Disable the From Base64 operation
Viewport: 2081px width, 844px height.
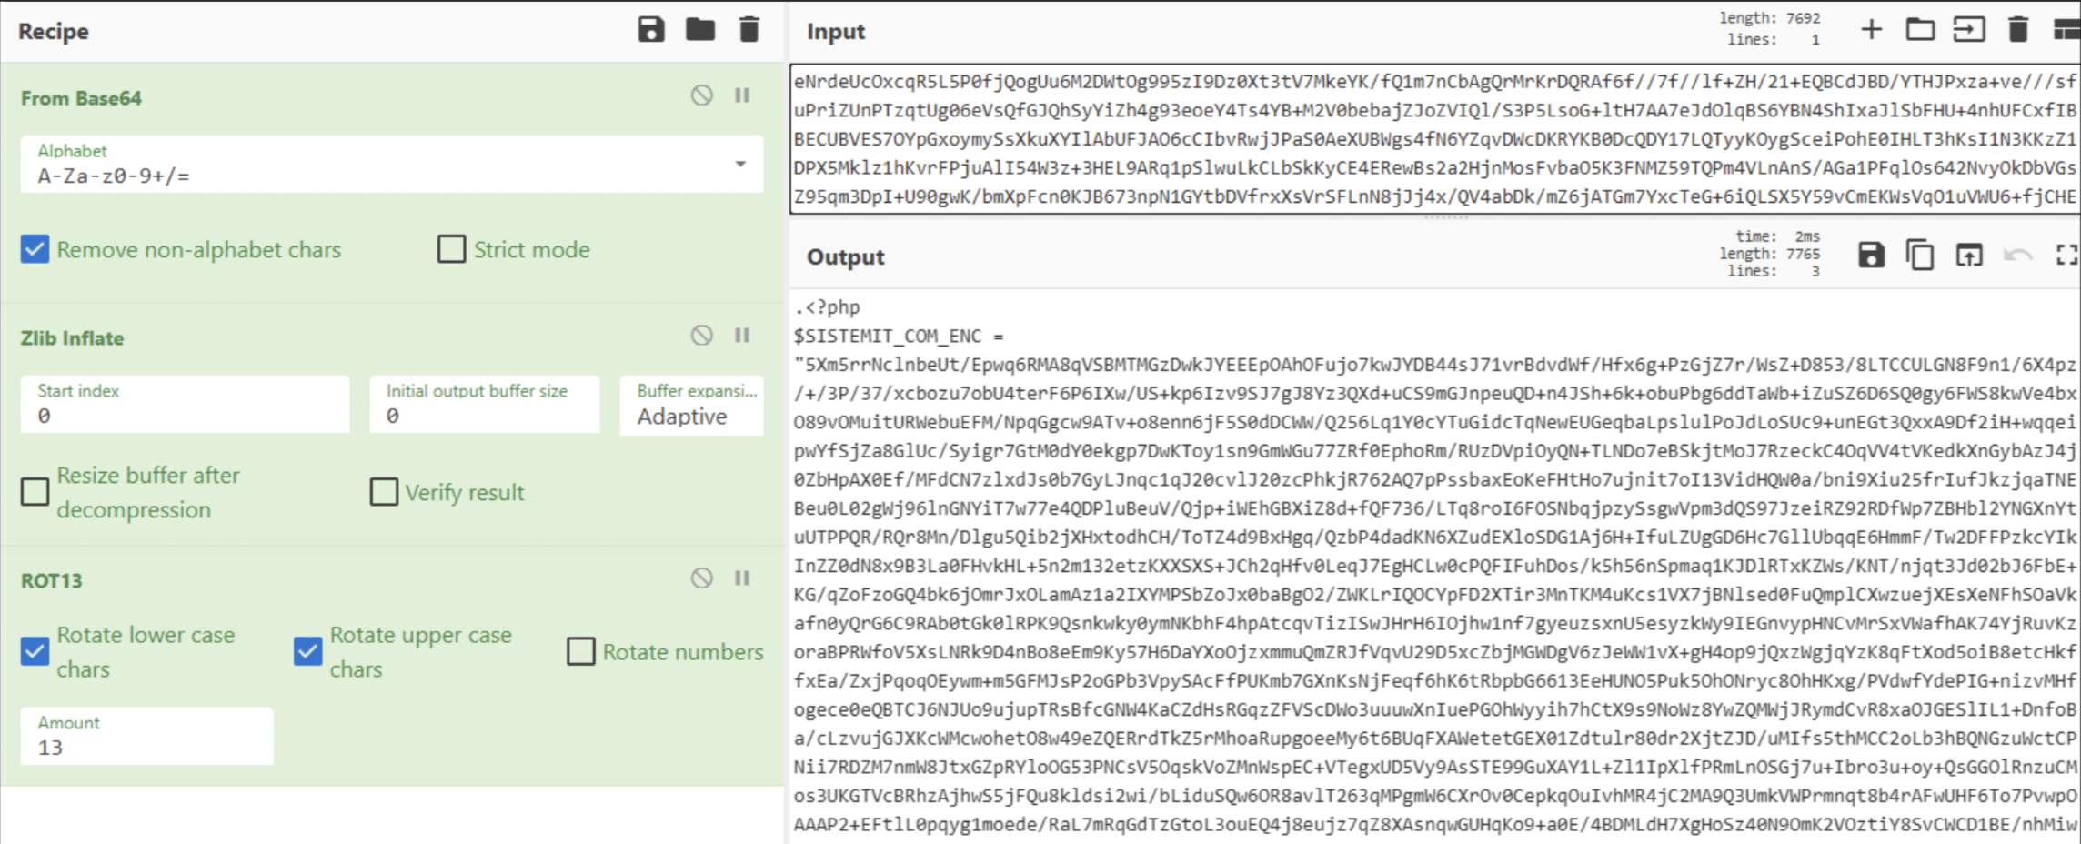click(701, 95)
